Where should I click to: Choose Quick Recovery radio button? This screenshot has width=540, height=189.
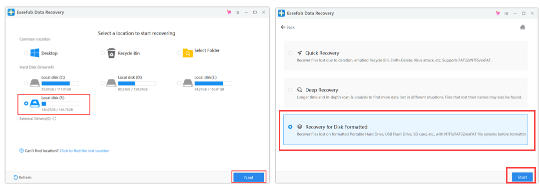pos(290,53)
